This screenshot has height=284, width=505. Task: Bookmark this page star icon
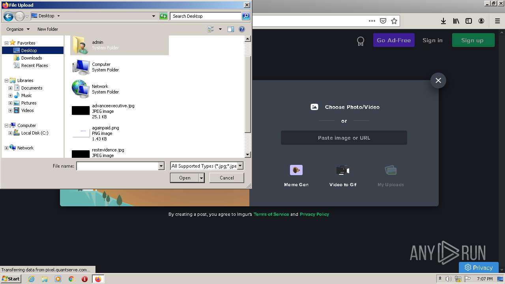click(x=394, y=21)
